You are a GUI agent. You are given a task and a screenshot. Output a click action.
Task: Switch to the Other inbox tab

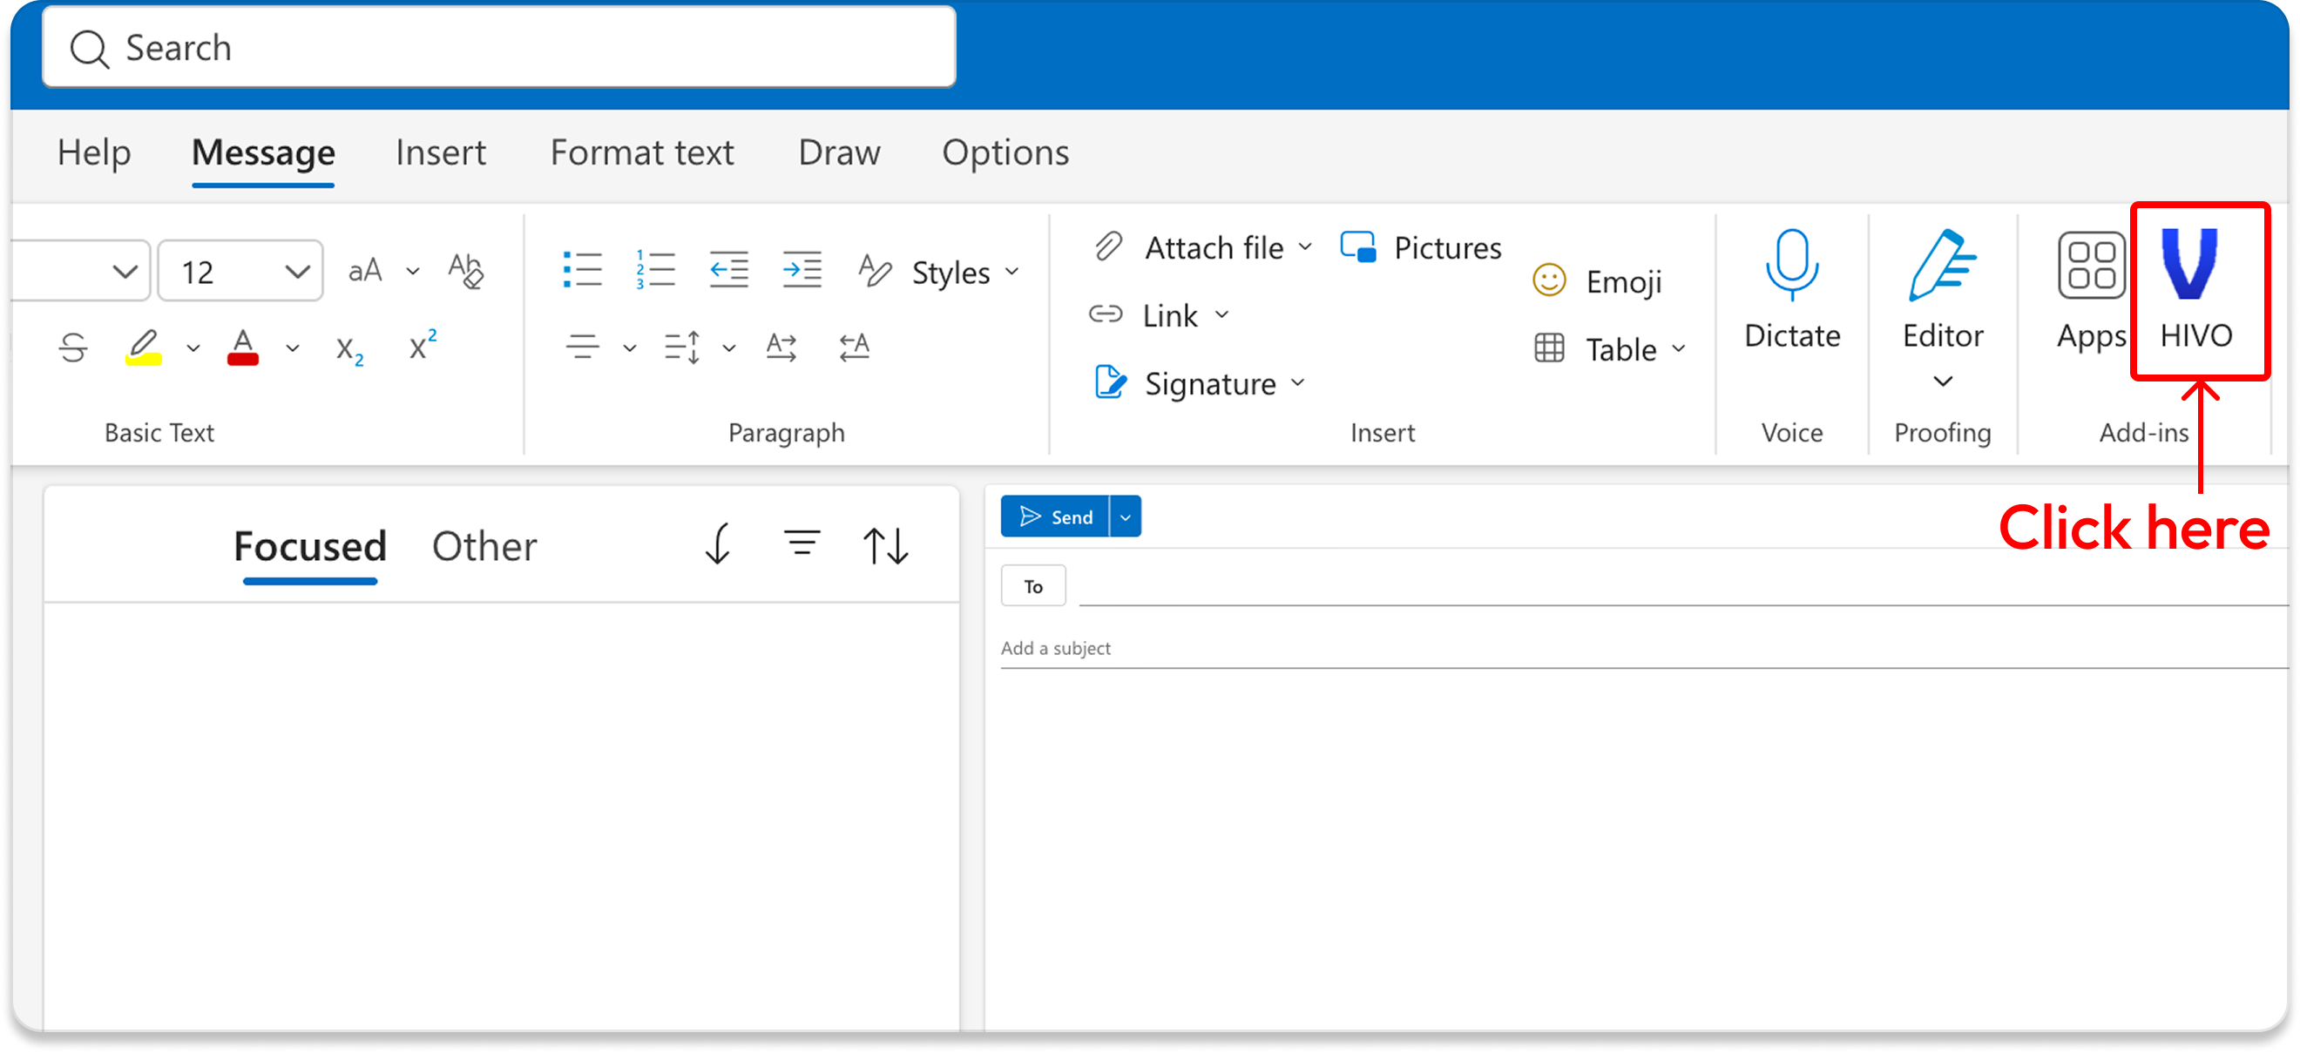point(484,546)
